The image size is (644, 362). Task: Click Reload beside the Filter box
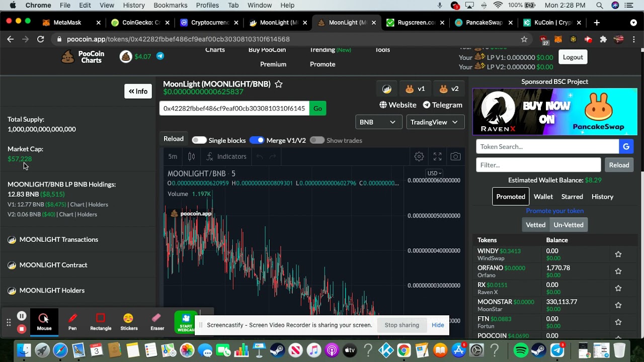pos(619,165)
